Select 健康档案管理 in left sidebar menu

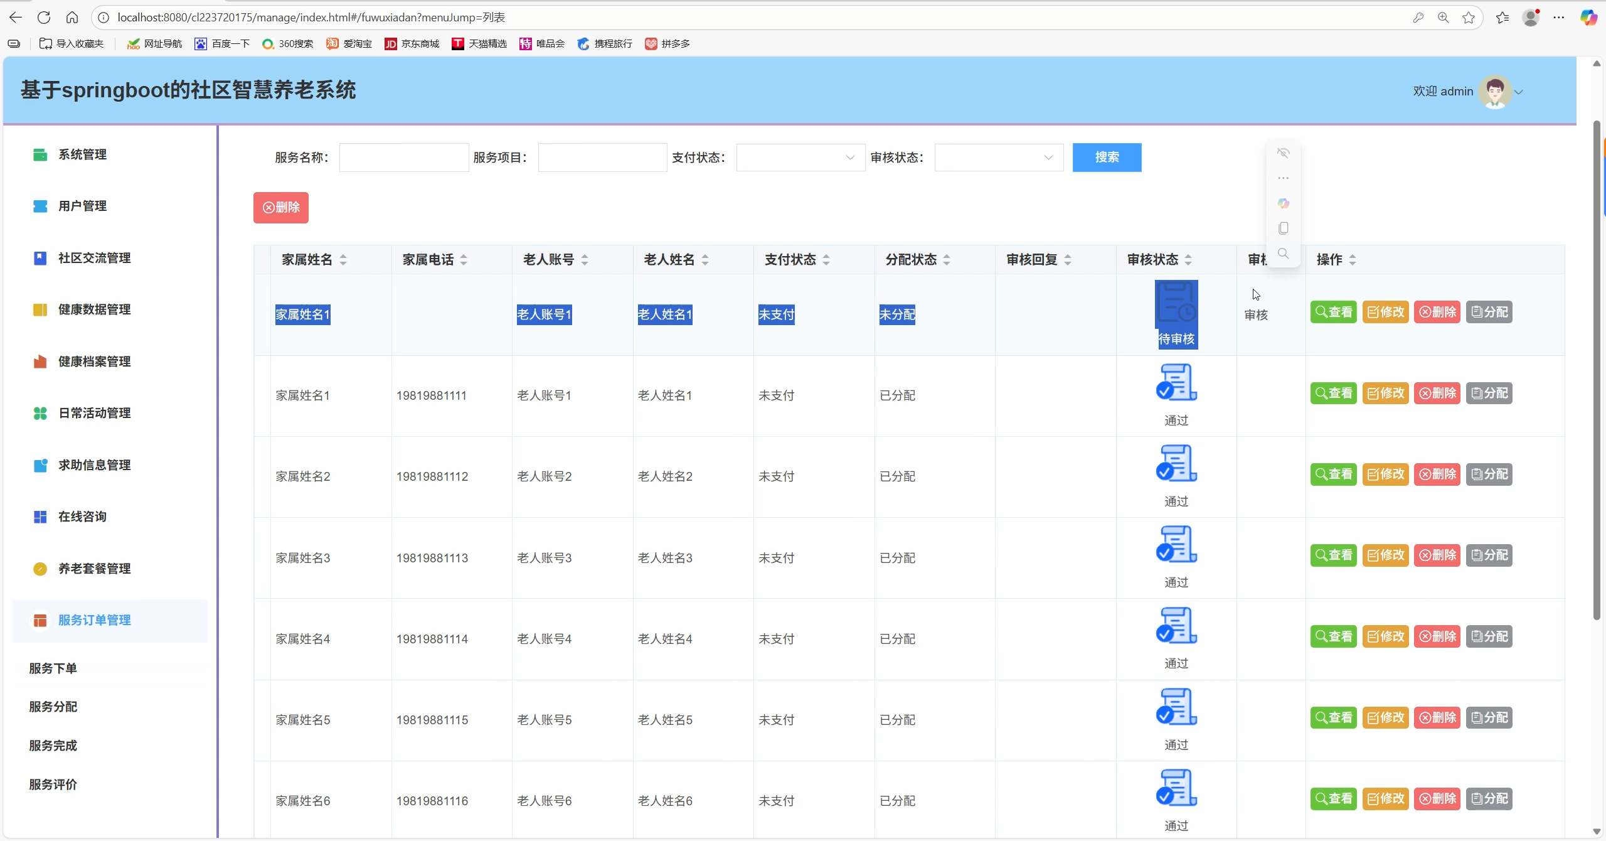click(94, 362)
